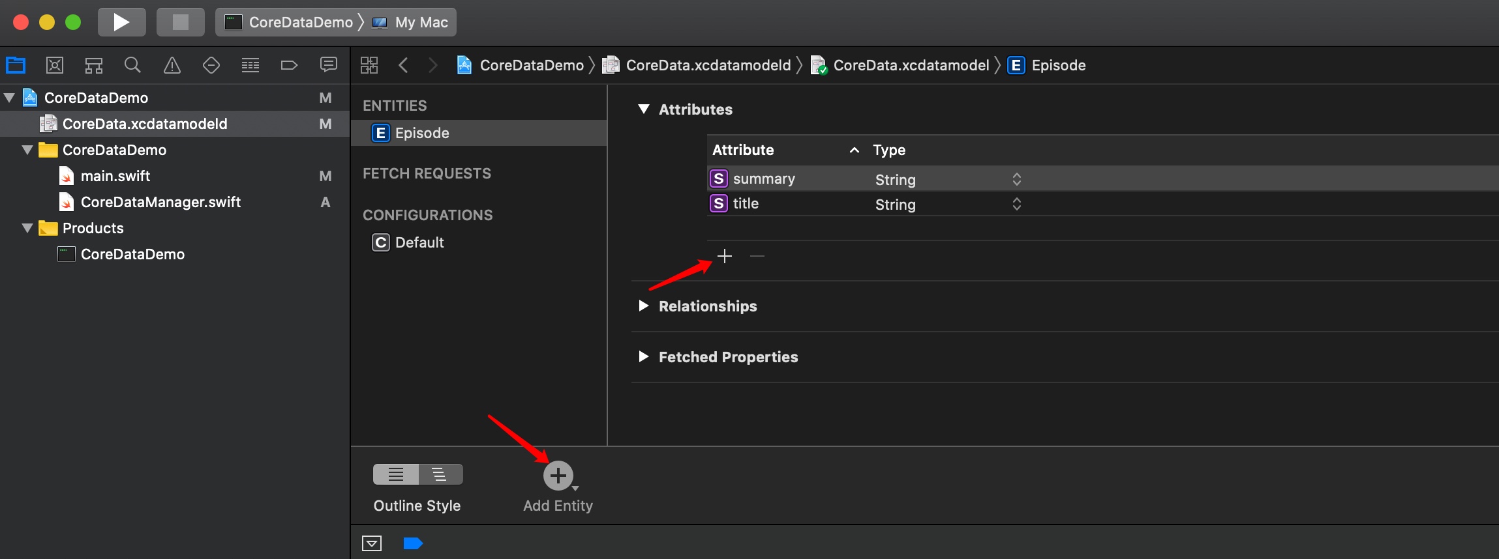Select the Episode entity
Viewport: 1499px width, 559px height.
pyautogui.click(x=479, y=133)
